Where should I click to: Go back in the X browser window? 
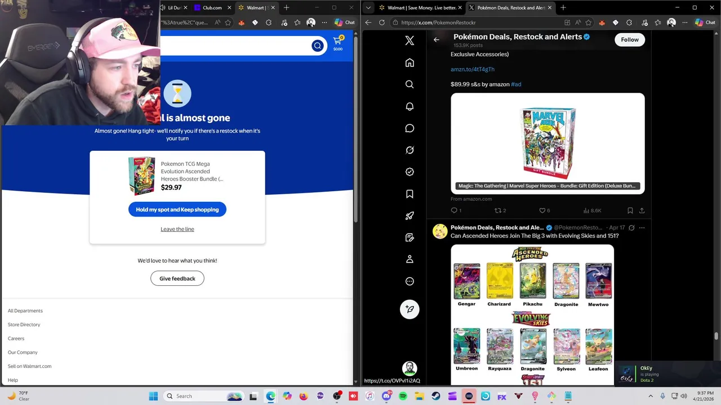click(368, 22)
